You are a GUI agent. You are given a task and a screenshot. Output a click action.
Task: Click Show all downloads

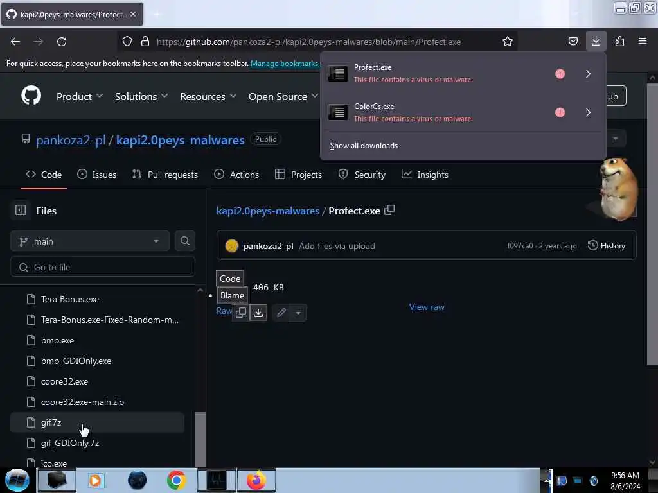pos(364,146)
